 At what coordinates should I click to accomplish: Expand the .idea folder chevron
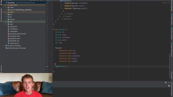click(x=6, y=7)
